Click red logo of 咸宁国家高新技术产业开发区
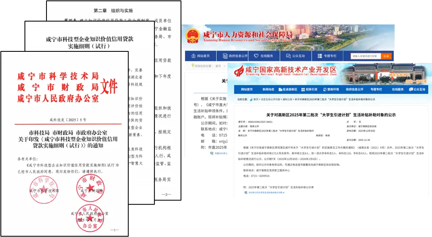 point(239,71)
